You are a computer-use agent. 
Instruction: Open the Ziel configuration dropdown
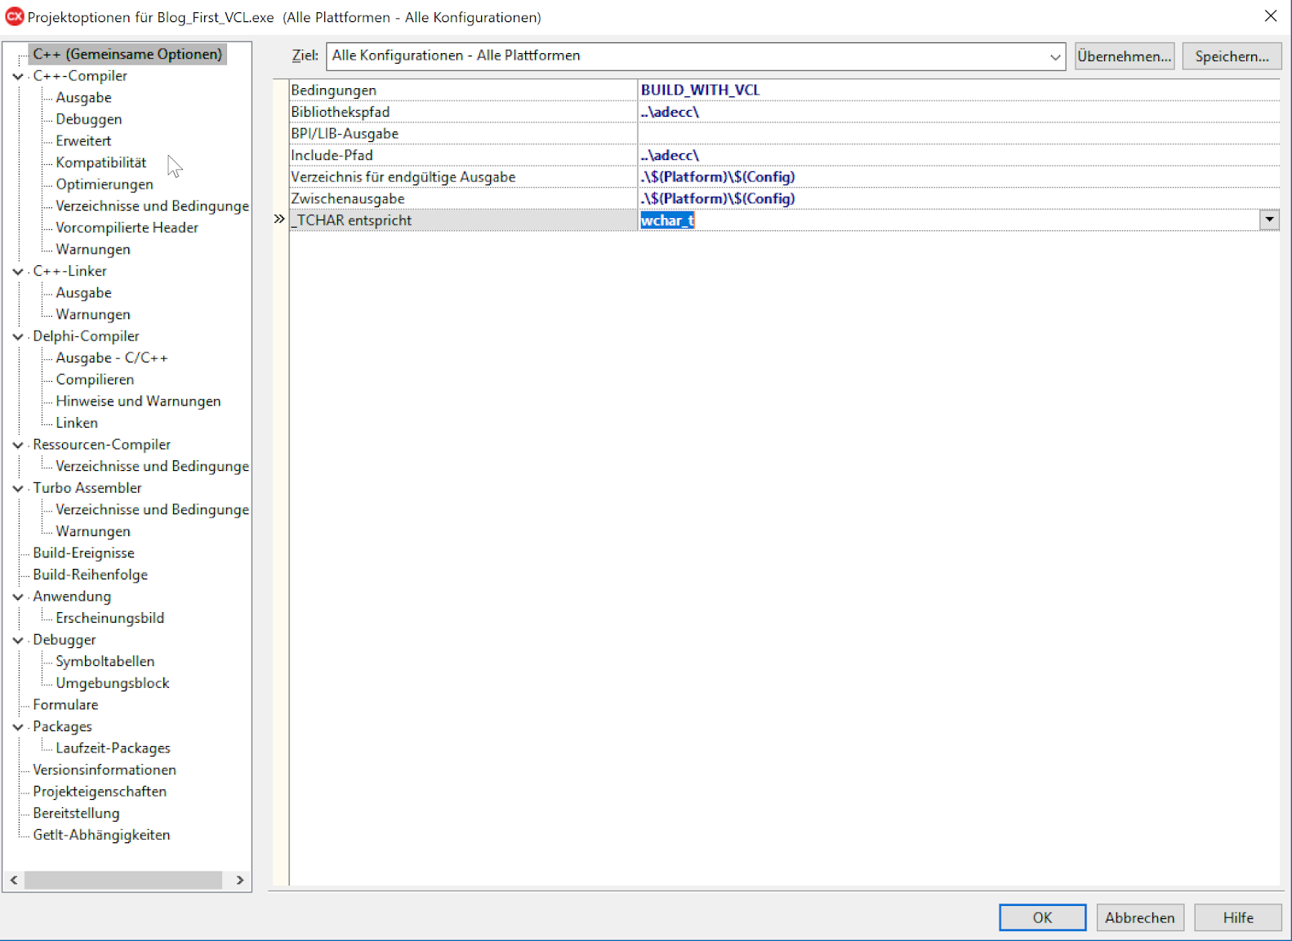coord(1054,56)
